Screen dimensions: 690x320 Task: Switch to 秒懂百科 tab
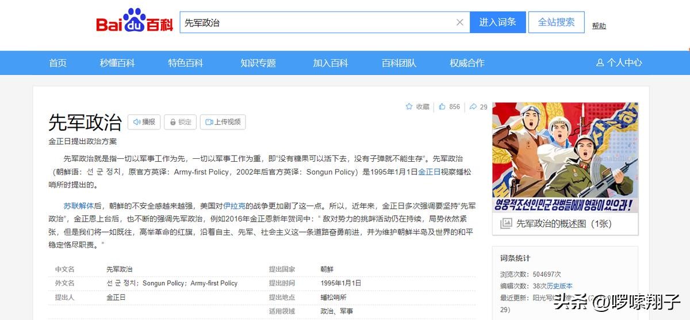[117, 63]
